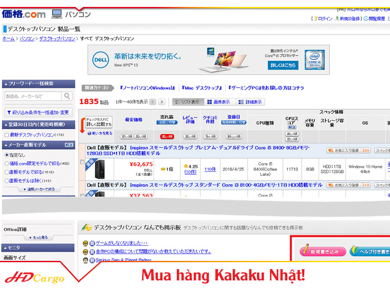Expand もっと見る under Office詳細
Image resolution: width=390 pixels, height=293 pixels.
point(39,238)
